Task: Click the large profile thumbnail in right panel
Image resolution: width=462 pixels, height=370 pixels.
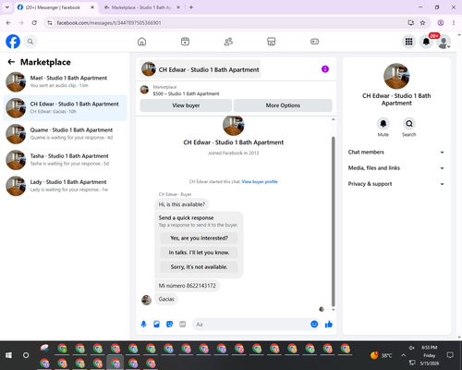Action: (x=396, y=76)
